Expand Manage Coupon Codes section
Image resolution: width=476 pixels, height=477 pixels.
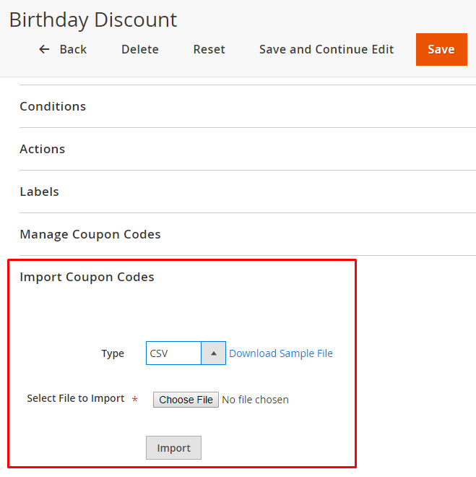(90, 234)
